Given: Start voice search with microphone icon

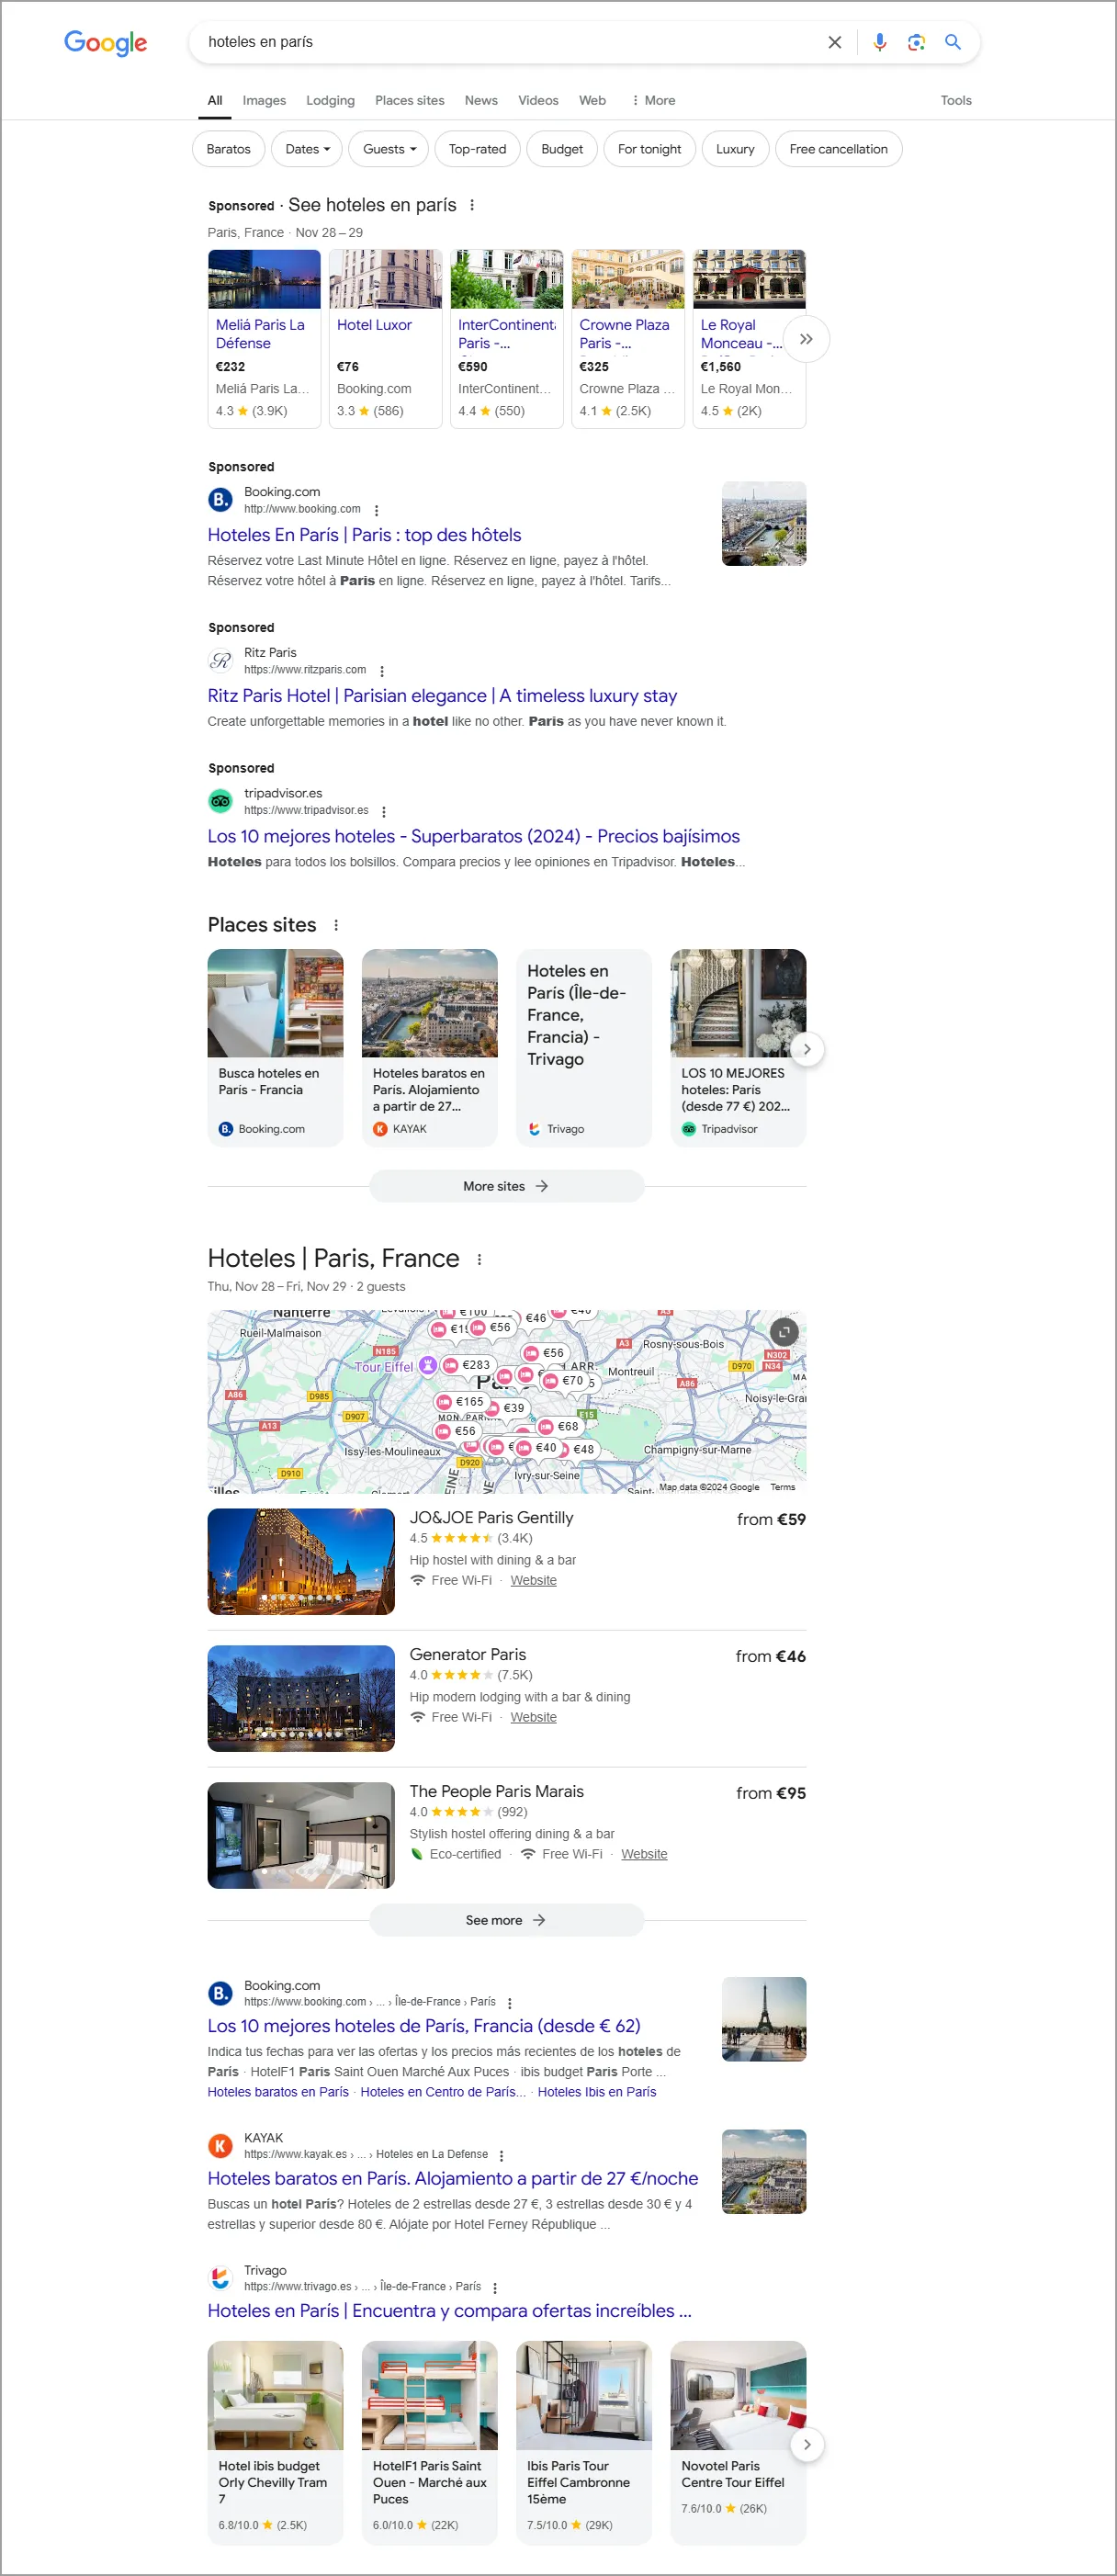Looking at the screenshot, I should [x=880, y=42].
